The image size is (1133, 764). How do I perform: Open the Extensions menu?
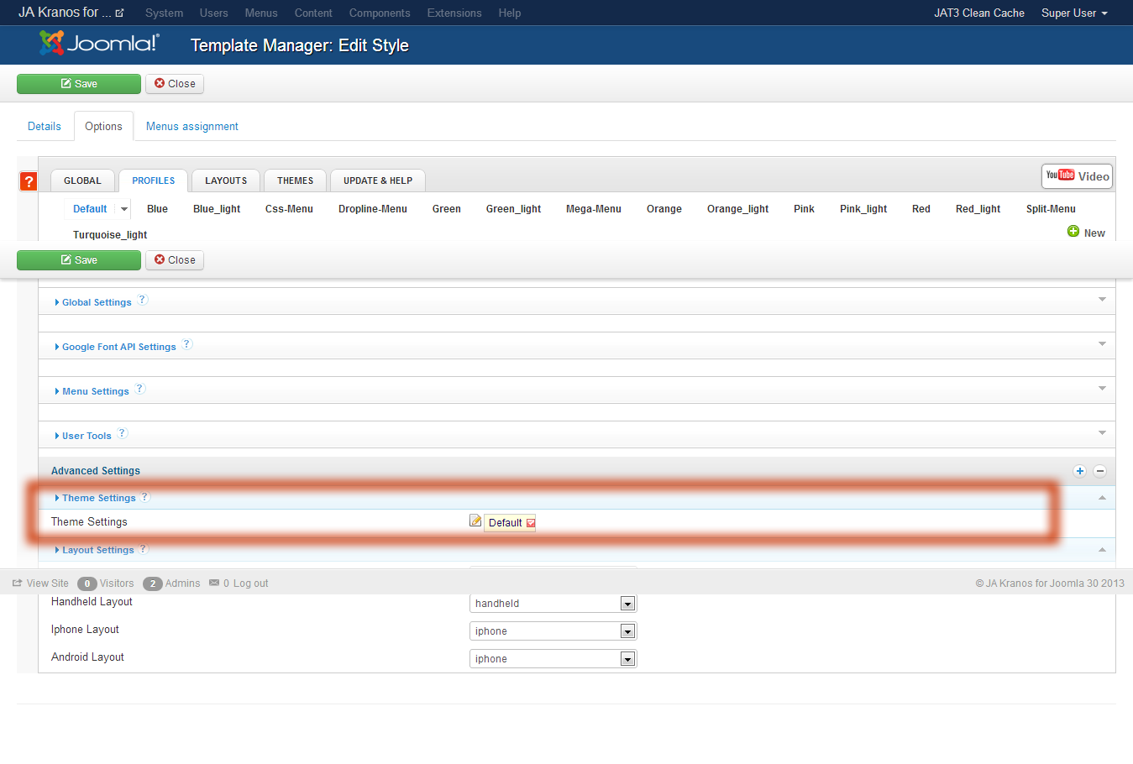(454, 13)
